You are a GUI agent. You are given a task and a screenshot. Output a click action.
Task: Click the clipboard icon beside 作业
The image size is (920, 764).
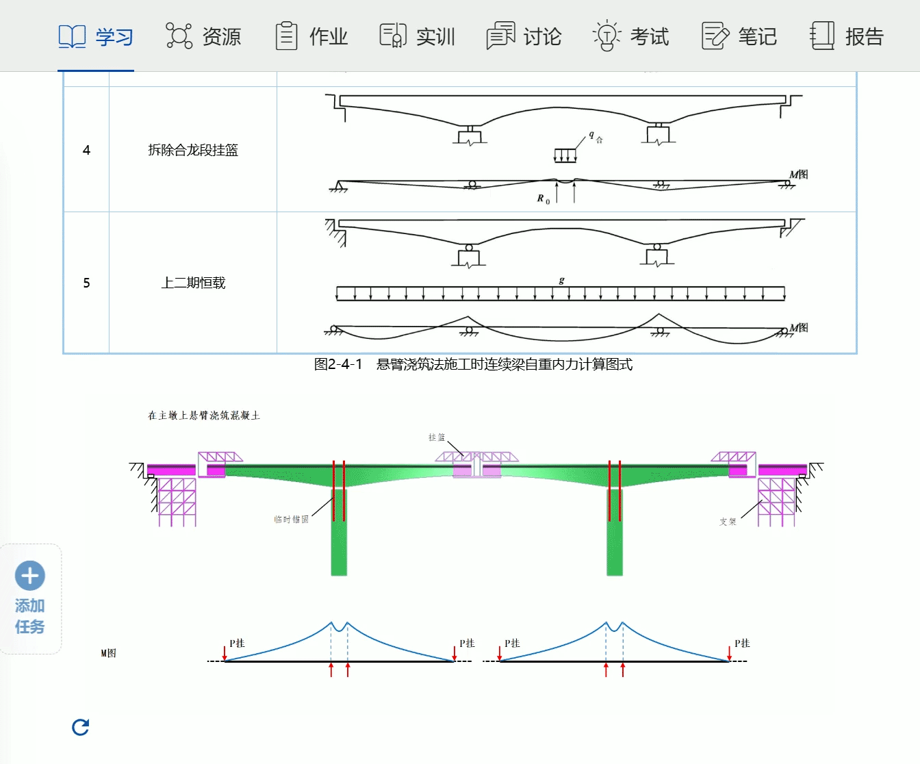pos(286,36)
